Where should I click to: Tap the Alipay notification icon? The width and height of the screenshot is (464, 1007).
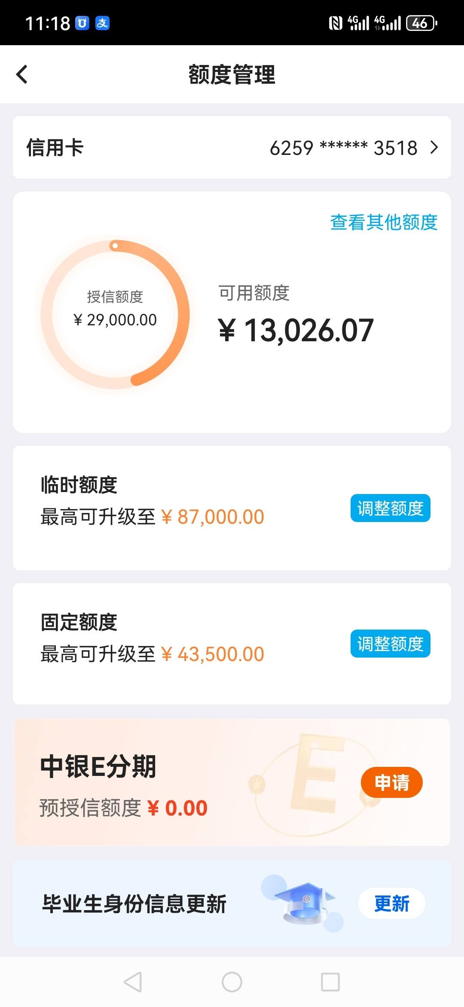tap(102, 23)
